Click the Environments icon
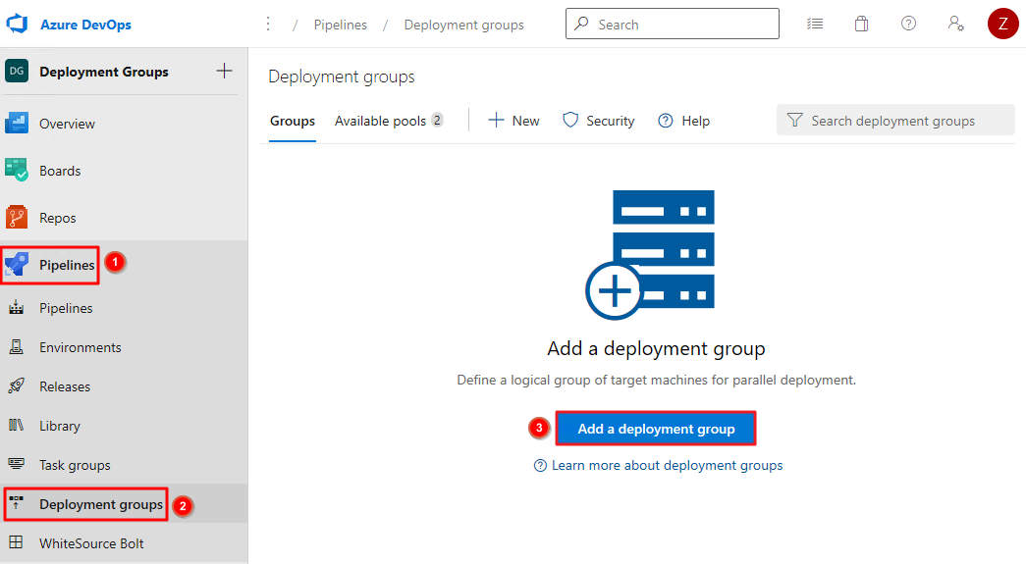Screen dimensions: 1026x564 coord(17,346)
